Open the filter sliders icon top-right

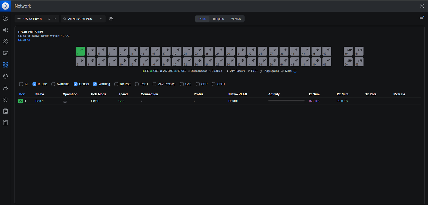pyautogui.click(x=421, y=19)
